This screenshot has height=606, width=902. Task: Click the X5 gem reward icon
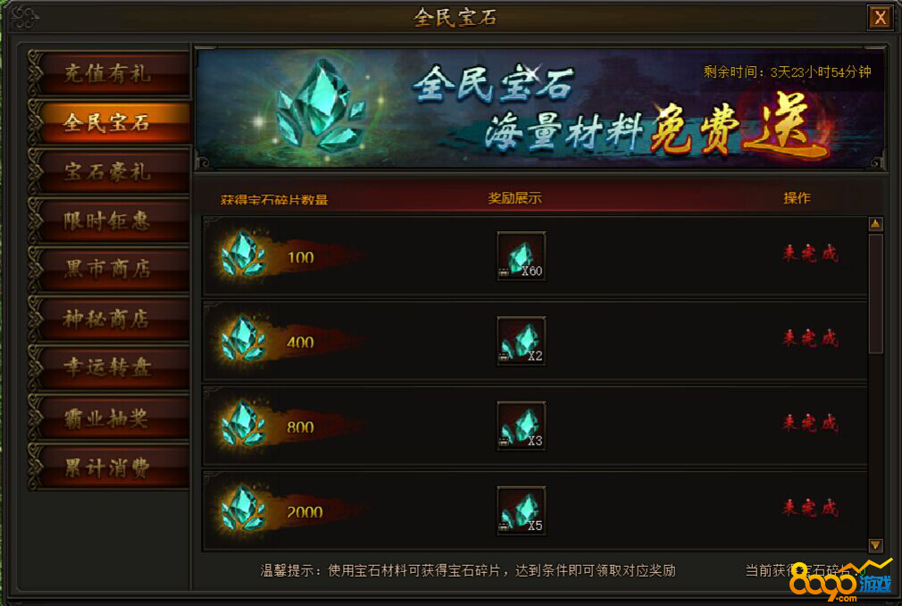(522, 511)
